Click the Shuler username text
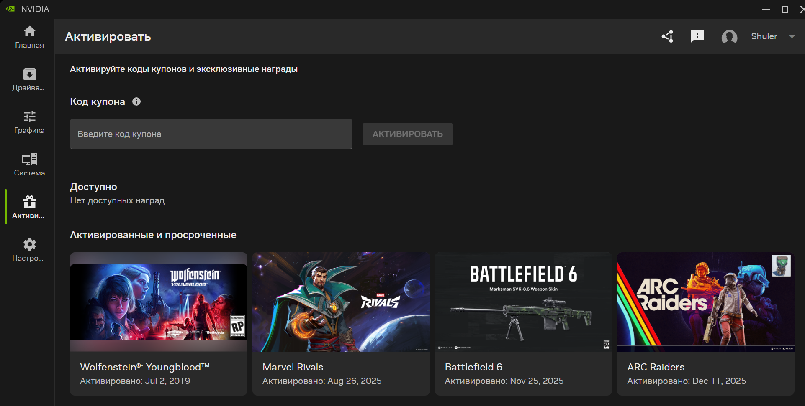805x406 pixels. pyautogui.click(x=764, y=36)
